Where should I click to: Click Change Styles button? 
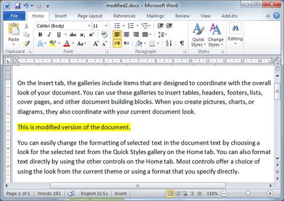216,35
